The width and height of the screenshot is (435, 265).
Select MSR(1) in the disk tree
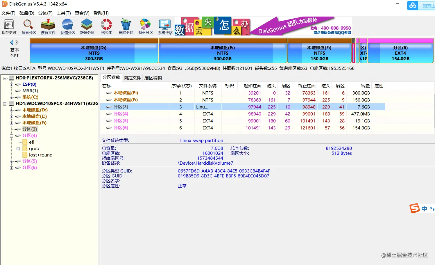[30, 91]
